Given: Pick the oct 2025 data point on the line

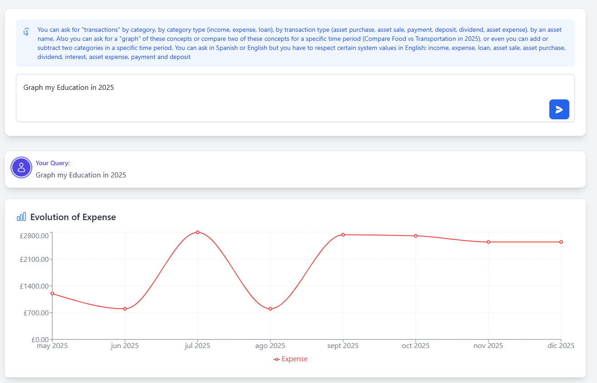Looking at the screenshot, I should coord(416,236).
